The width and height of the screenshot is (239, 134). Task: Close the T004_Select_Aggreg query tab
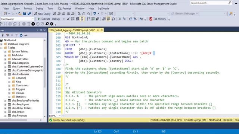point(102,30)
